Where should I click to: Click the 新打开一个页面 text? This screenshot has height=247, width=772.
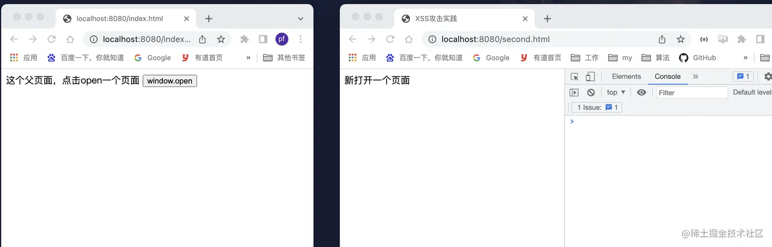tap(377, 80)
